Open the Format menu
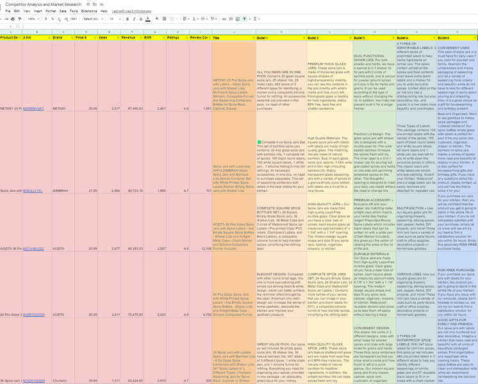Screen dimensions: 478x384 51,11
